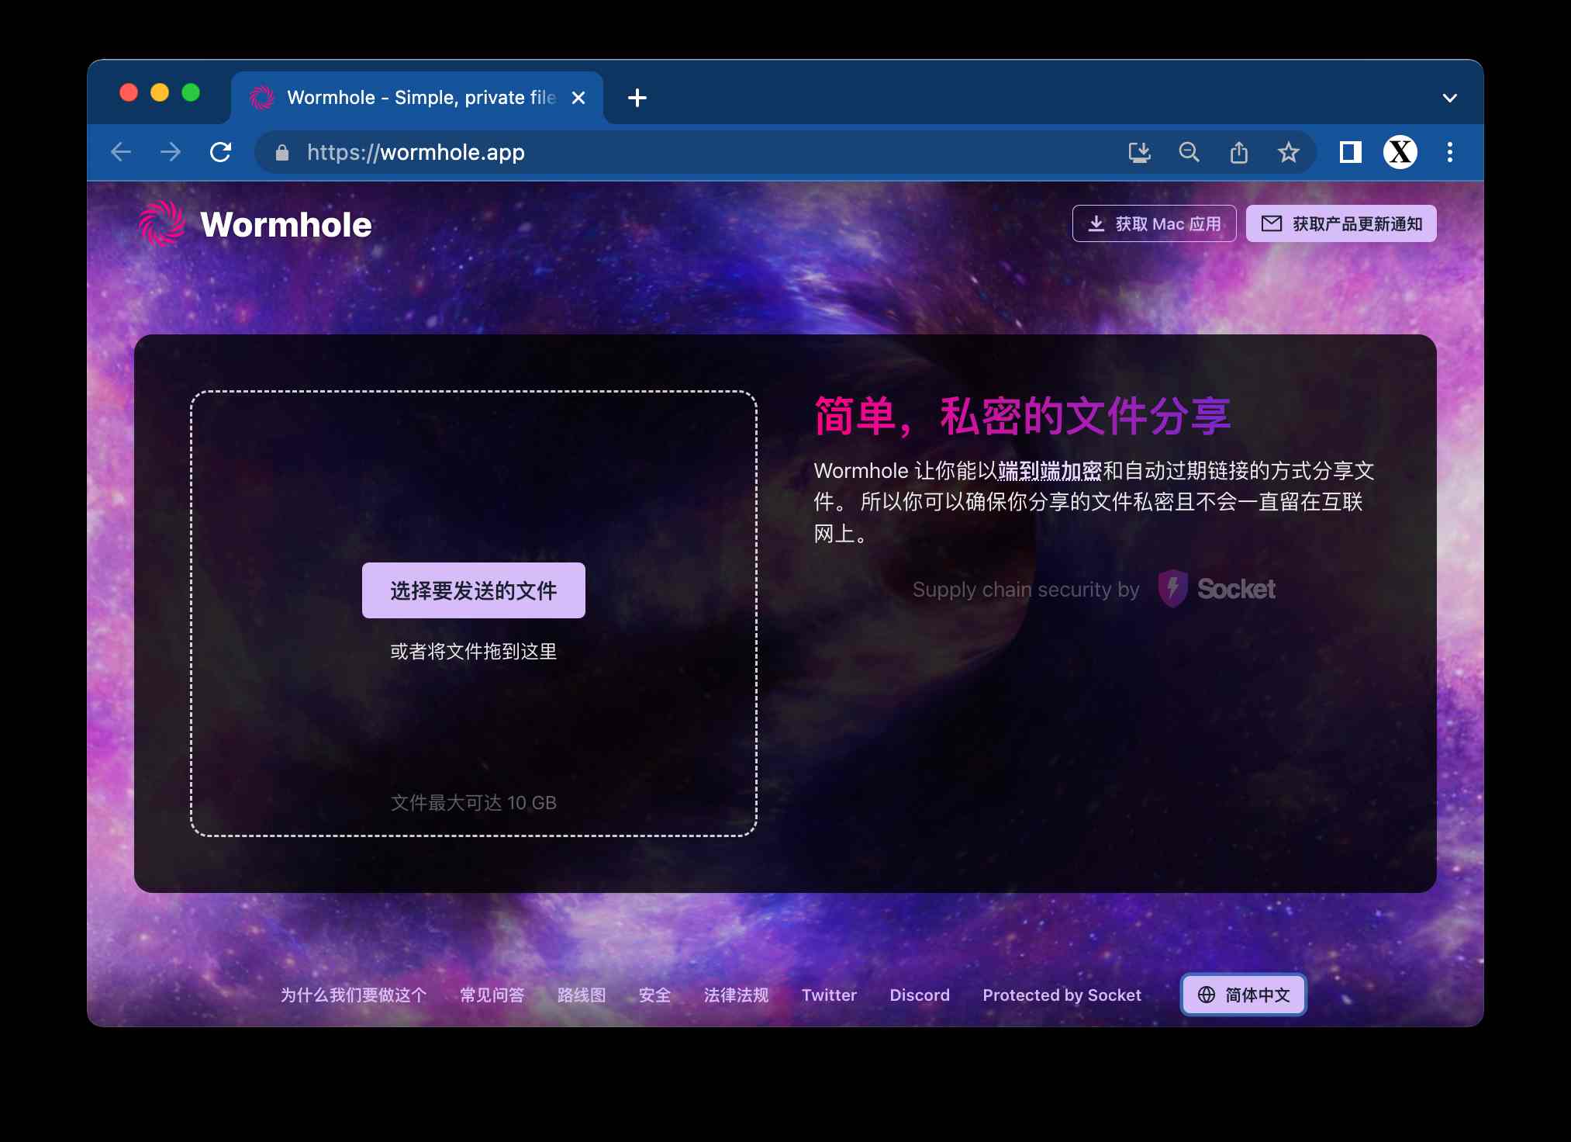This screenshot has height=1142, width=1571.
Task: Click the green fullscreen window button
Action: pyautogui.click(x=191, y=93)
